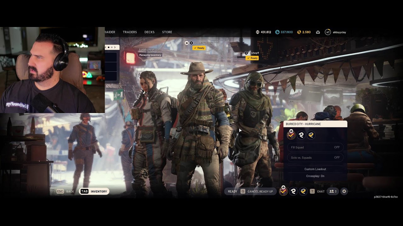Click the blue stash icon beside 337/800
Screen dimensions: 403x226
pos(277,32)
